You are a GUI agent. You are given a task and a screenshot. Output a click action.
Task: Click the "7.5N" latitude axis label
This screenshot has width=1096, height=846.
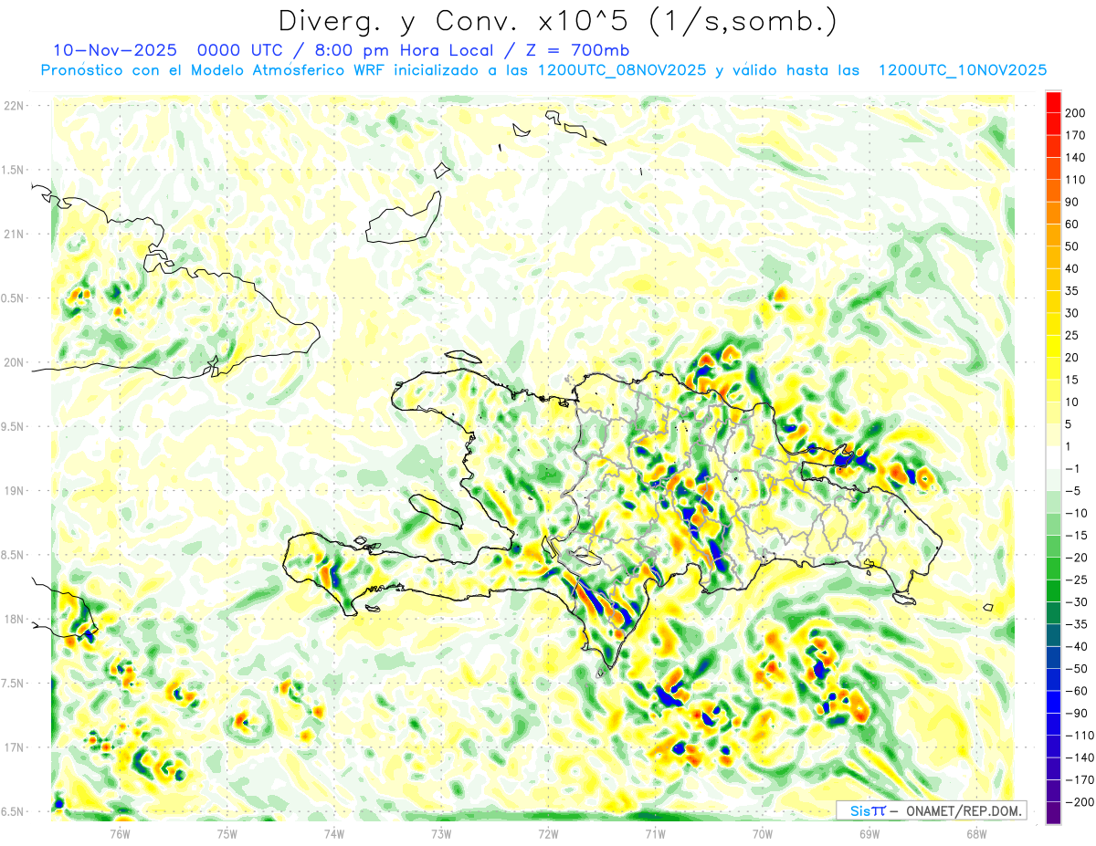point(14,684)
